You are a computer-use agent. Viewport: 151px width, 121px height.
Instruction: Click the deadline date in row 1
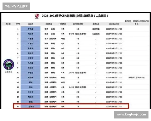click(114, 29)
